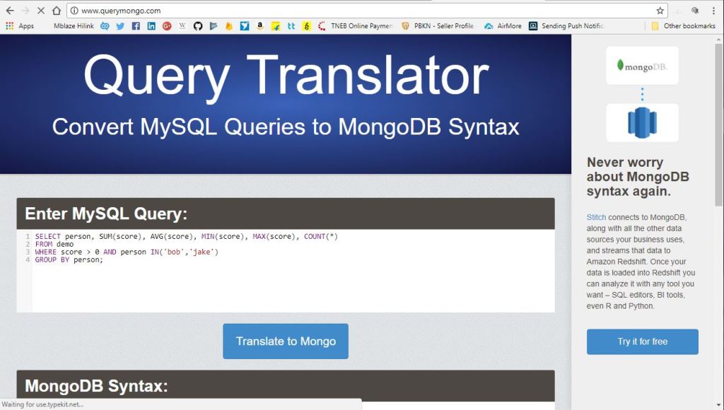Click the Google Plus bookmark icon

click(x=167, y=26)
